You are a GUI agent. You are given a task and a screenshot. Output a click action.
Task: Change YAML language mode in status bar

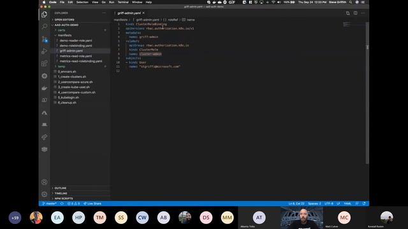[x=347, y=204]
